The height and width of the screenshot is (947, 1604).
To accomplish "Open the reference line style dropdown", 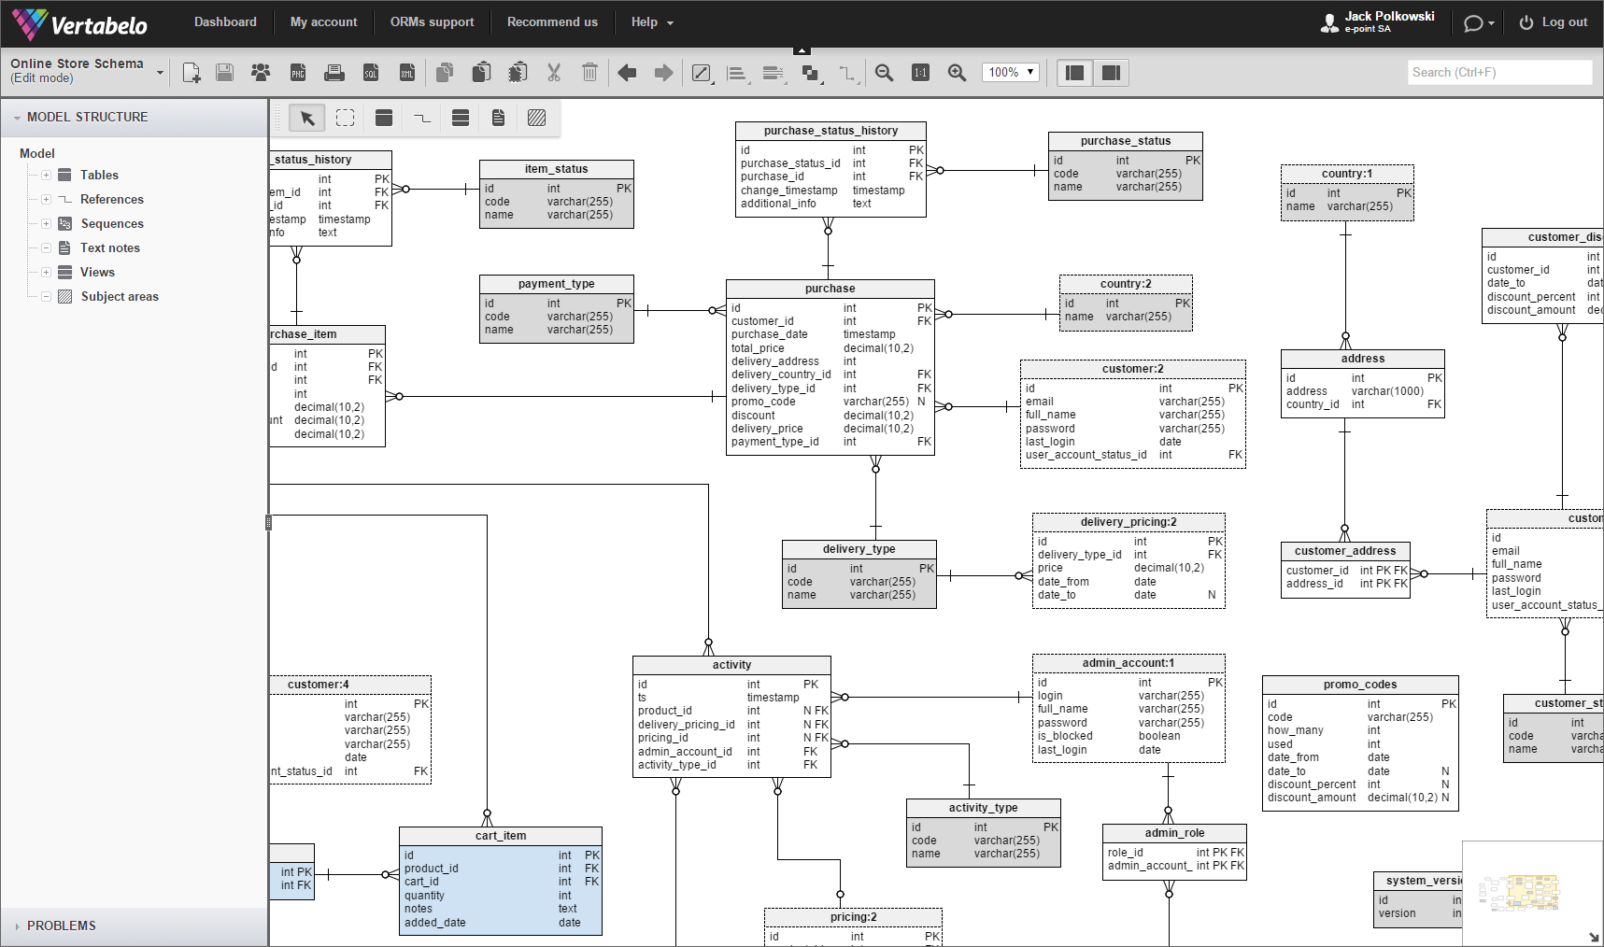I will coord(848,73).
